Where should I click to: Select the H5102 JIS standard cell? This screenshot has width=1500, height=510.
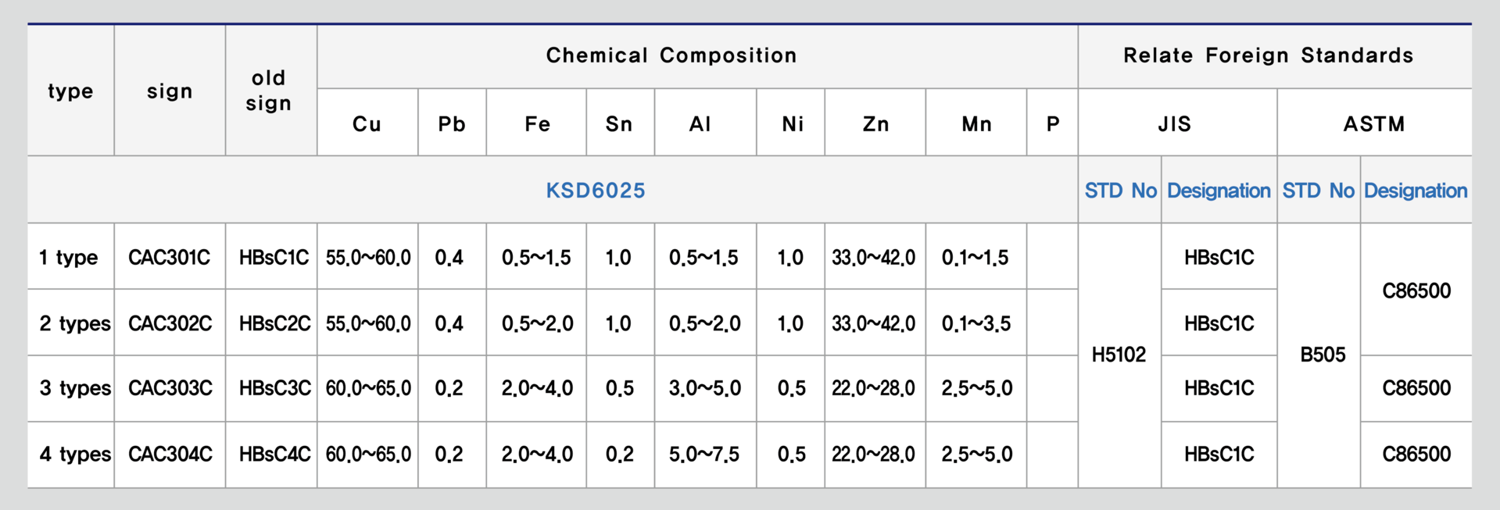tap(1119, 355)
